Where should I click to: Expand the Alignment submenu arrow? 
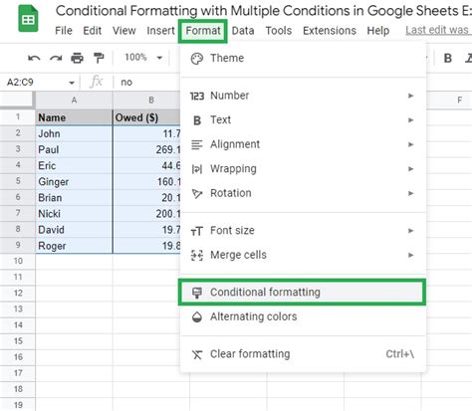pyautogui.click(x=411, y=144)
